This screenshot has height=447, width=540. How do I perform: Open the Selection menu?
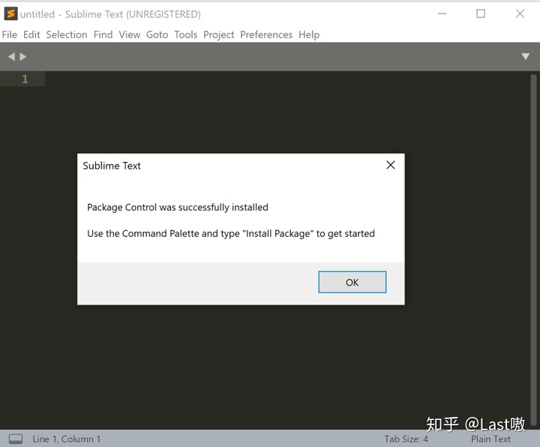click(x=67, y=34)
